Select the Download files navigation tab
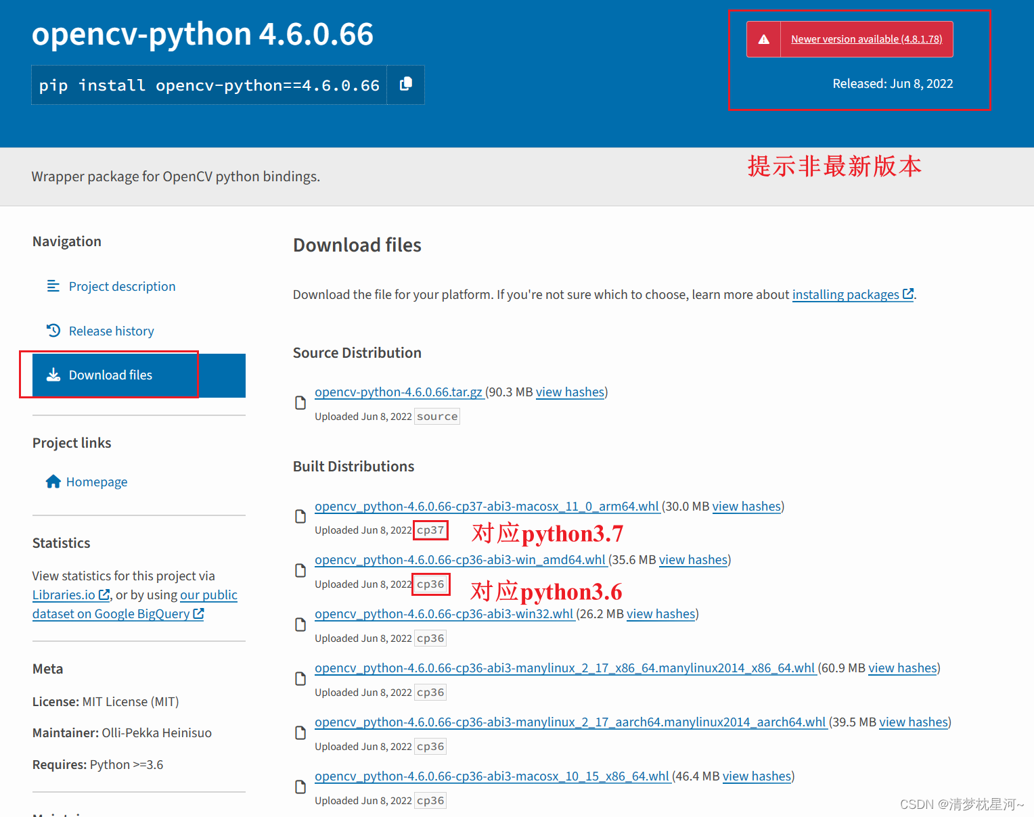Viewport: 1034px width, 817px height. 139,375
